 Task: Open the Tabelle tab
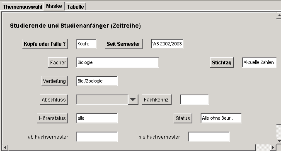pyautogui.click(x=75, y=7)
